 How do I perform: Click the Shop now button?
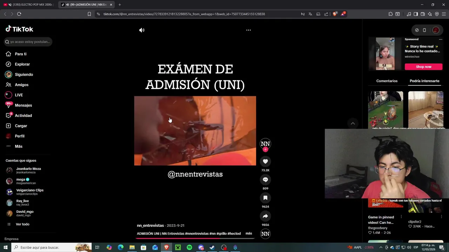[x=423, y=66]
